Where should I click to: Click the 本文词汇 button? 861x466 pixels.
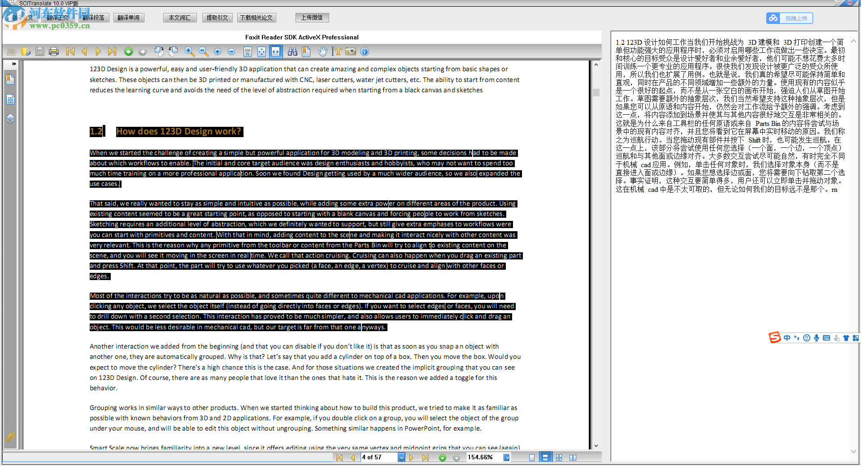(x=180, y=18)
